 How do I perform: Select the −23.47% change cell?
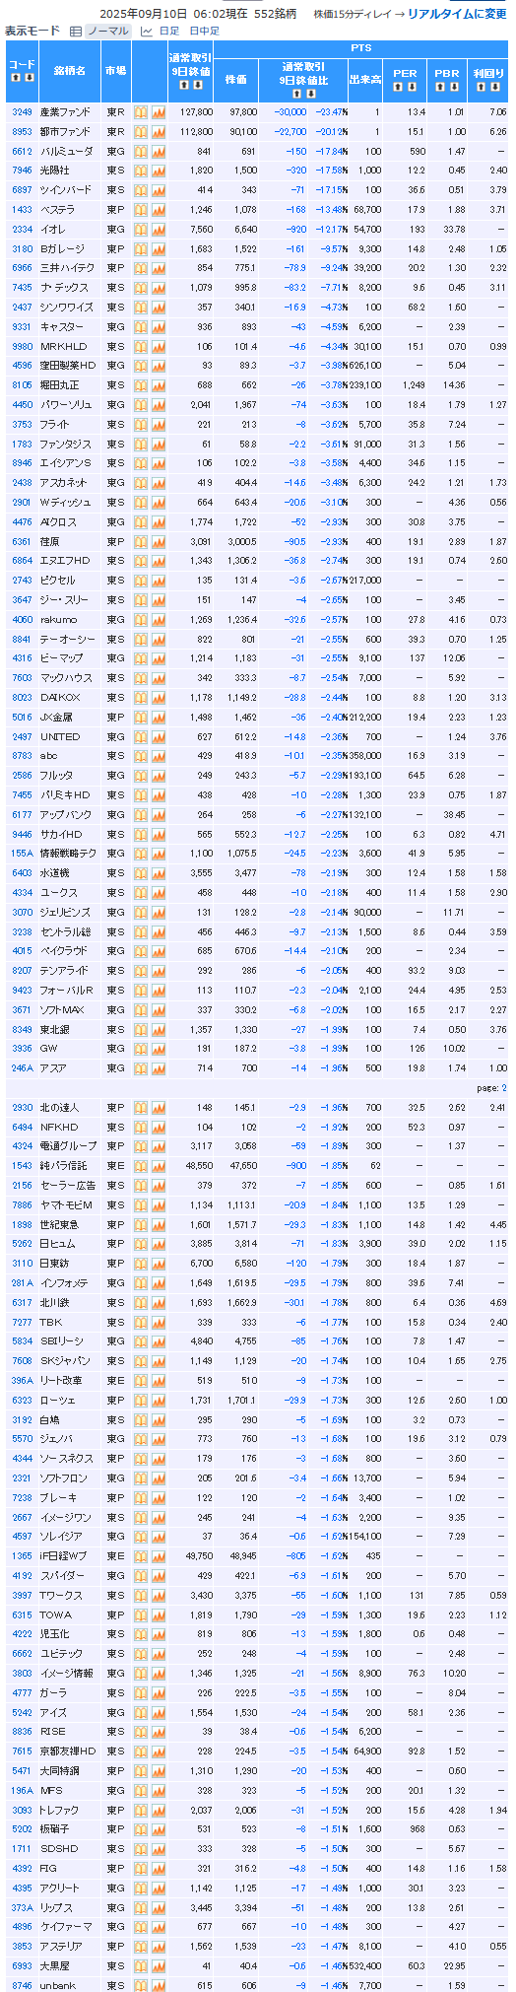pyautogui.click(x=330, y=112)
